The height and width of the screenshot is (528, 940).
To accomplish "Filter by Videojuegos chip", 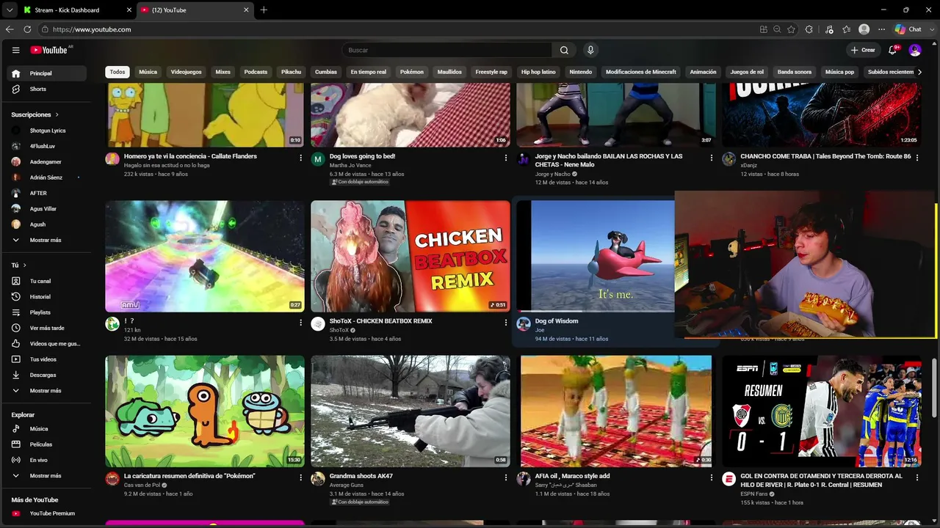I will tap(186, 72).
